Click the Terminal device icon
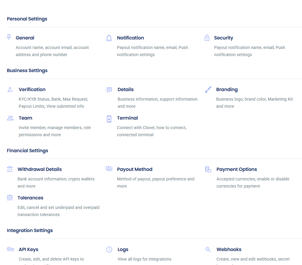 coord(109,118)
